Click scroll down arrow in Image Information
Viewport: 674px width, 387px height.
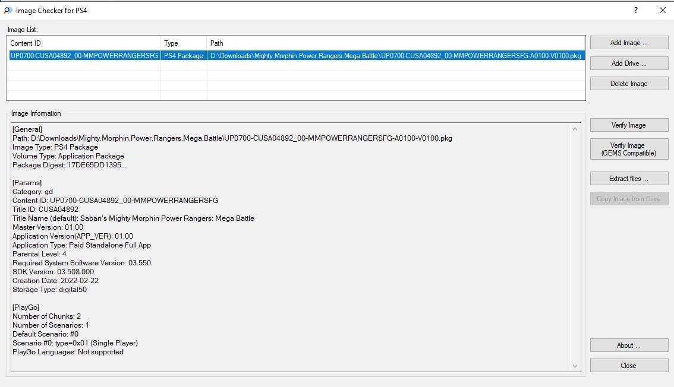pyautogui.click(x=575, y=366)
